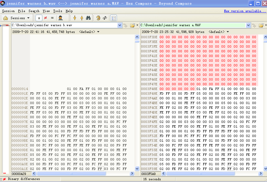Click left pane go/load arrow icon
267x182 pixels.
pyautogui.click(x=125, y=26)
